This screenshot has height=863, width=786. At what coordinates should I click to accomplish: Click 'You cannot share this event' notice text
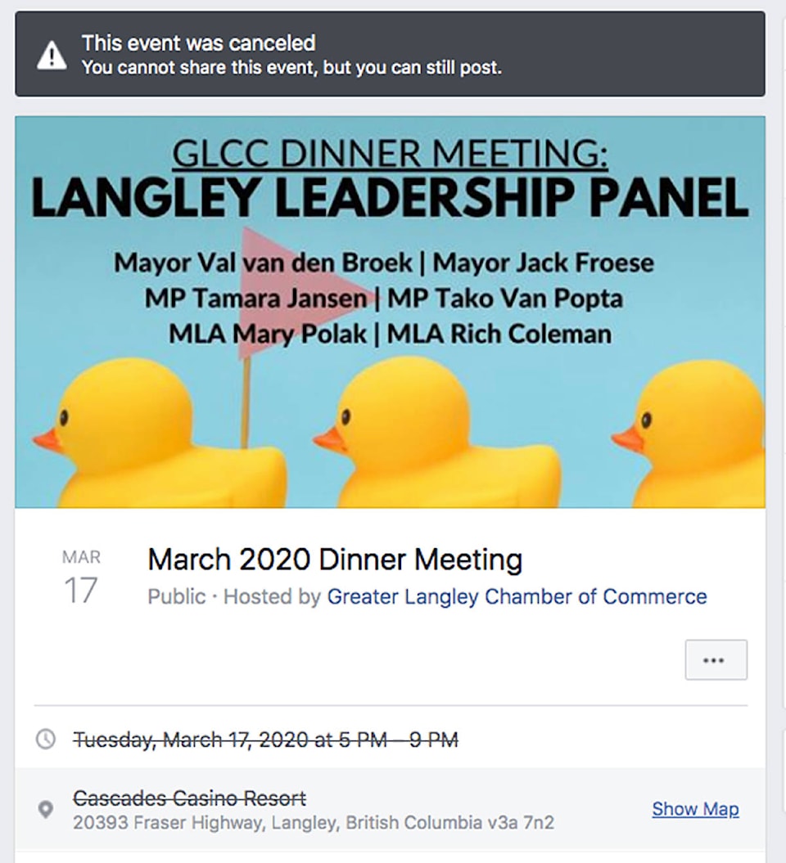click(x=292, y=68)
